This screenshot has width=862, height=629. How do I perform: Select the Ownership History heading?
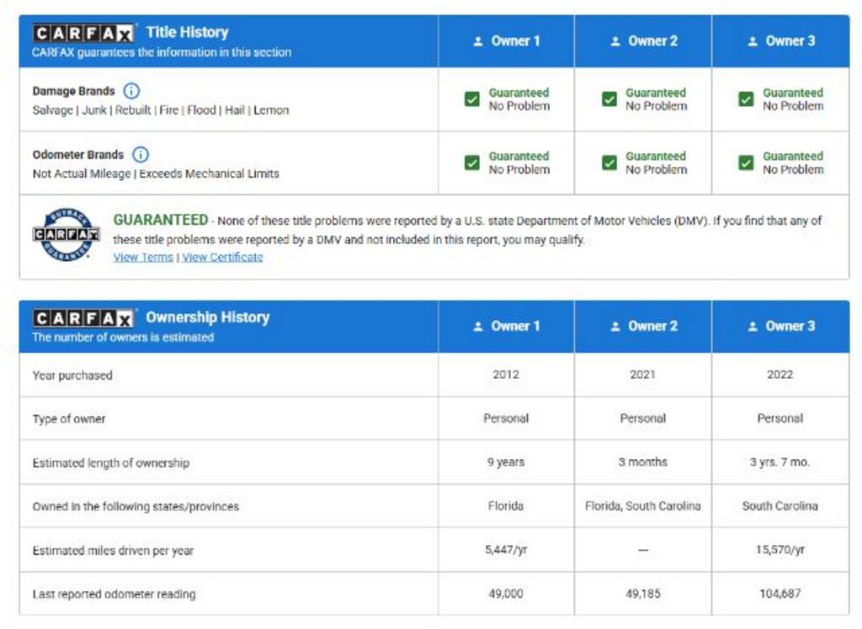[208, 317]
